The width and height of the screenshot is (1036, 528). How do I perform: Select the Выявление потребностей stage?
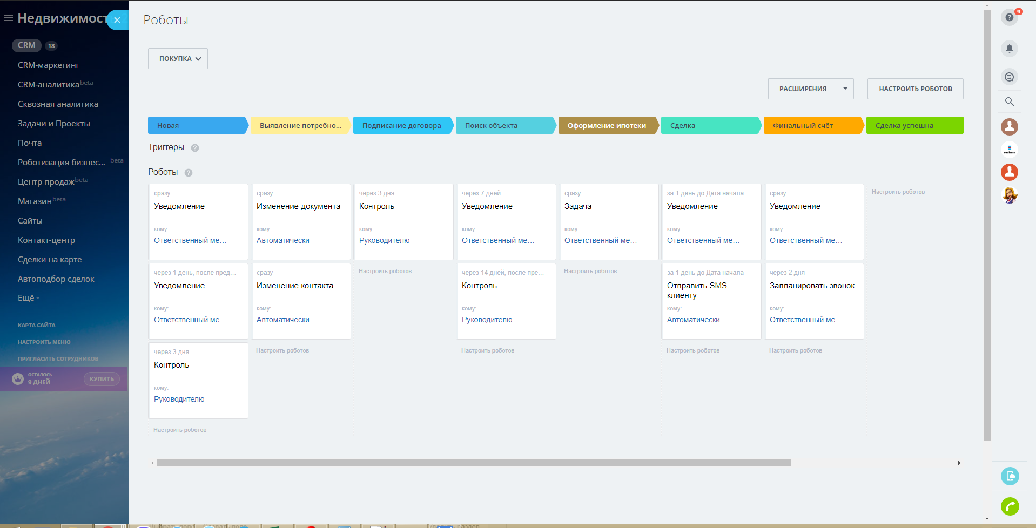tap(300, 125)
